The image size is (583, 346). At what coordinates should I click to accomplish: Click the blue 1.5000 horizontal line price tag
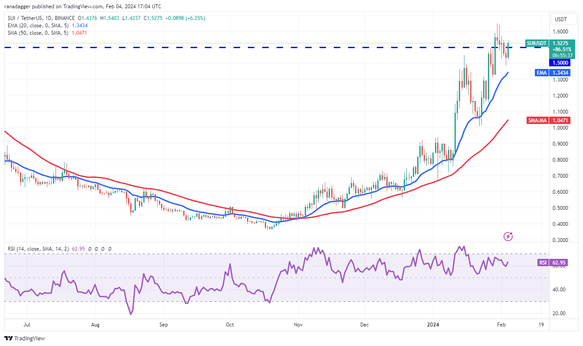pos(560,62)
